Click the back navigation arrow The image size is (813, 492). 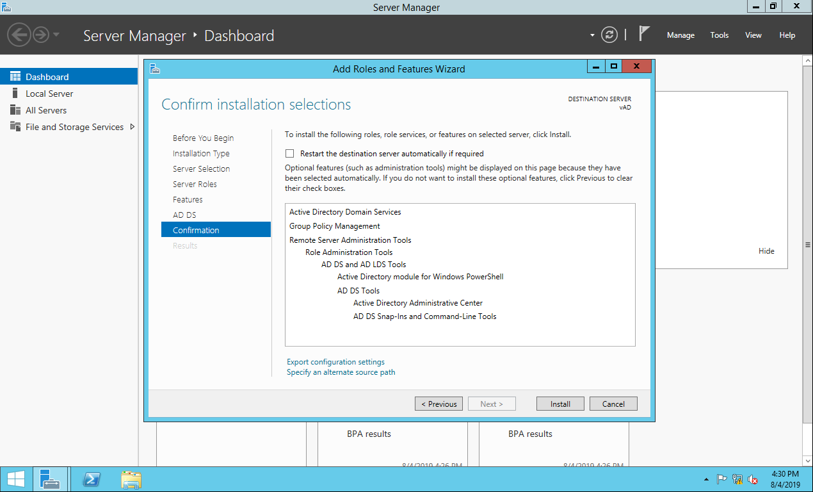pyautogui.click(x=19, y=35)
